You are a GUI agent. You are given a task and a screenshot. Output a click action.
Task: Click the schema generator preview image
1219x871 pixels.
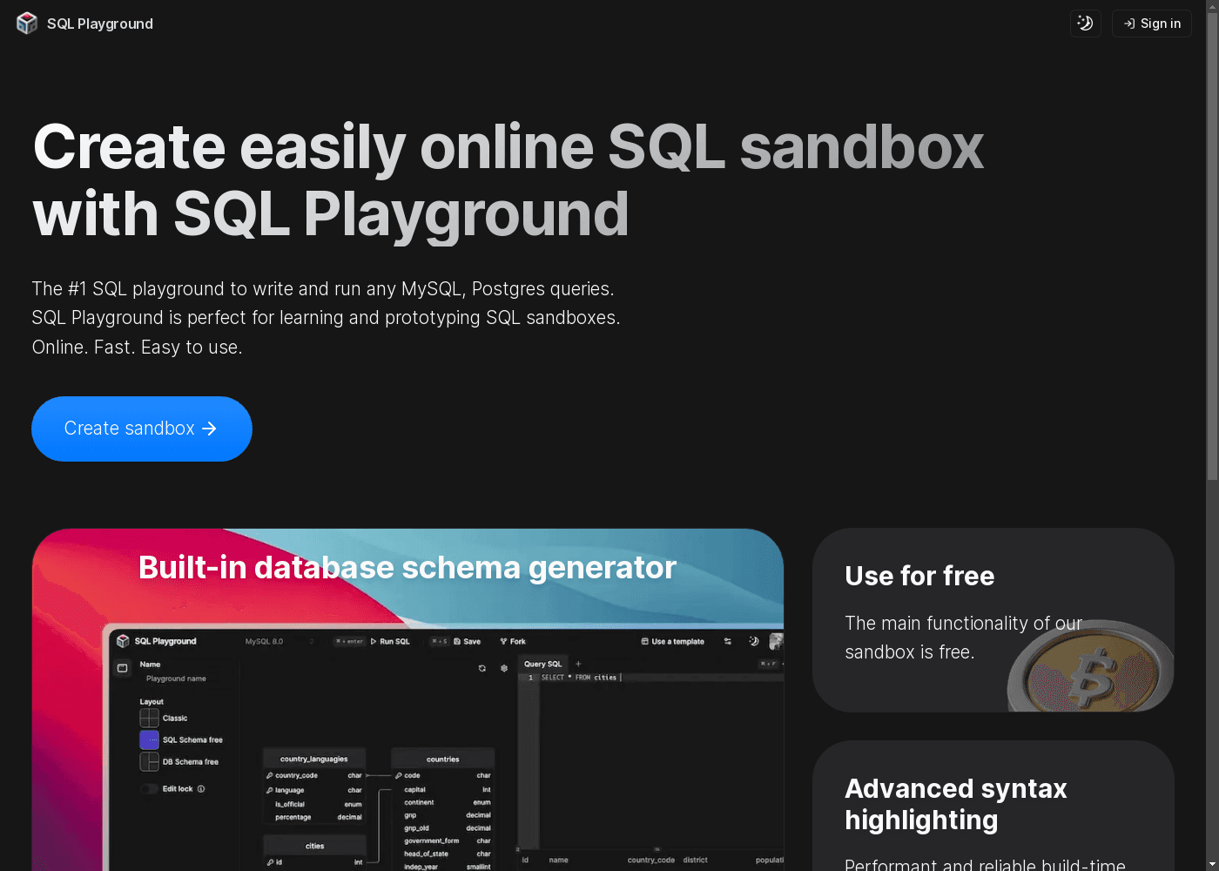407,699
